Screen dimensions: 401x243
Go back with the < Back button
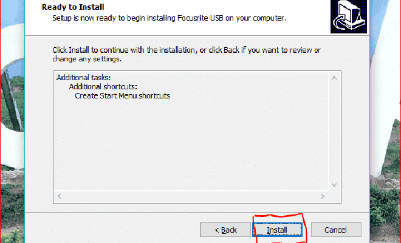coord(225,230)
